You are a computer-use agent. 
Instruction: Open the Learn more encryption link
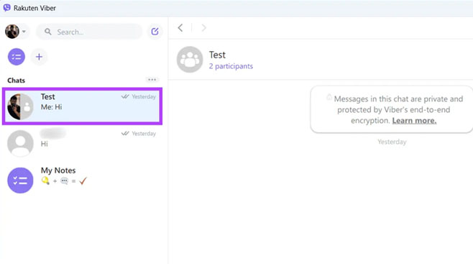click(414, 121)
